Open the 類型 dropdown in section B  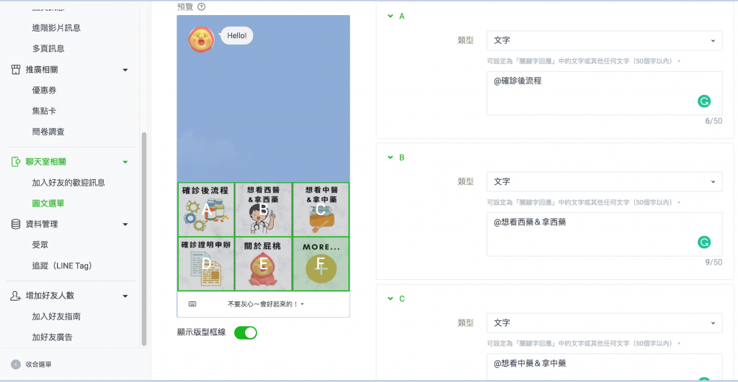pyautogui.click(x=605, y=181)
